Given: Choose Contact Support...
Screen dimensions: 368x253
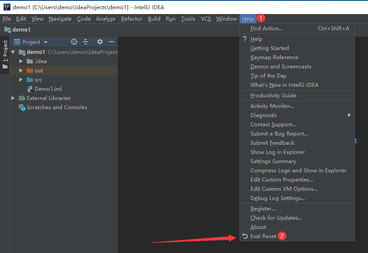Looking at the screenshot, I should 297,125.
